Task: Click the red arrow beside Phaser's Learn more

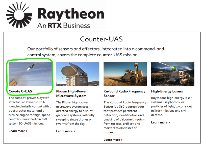Action: pos(74,131)
